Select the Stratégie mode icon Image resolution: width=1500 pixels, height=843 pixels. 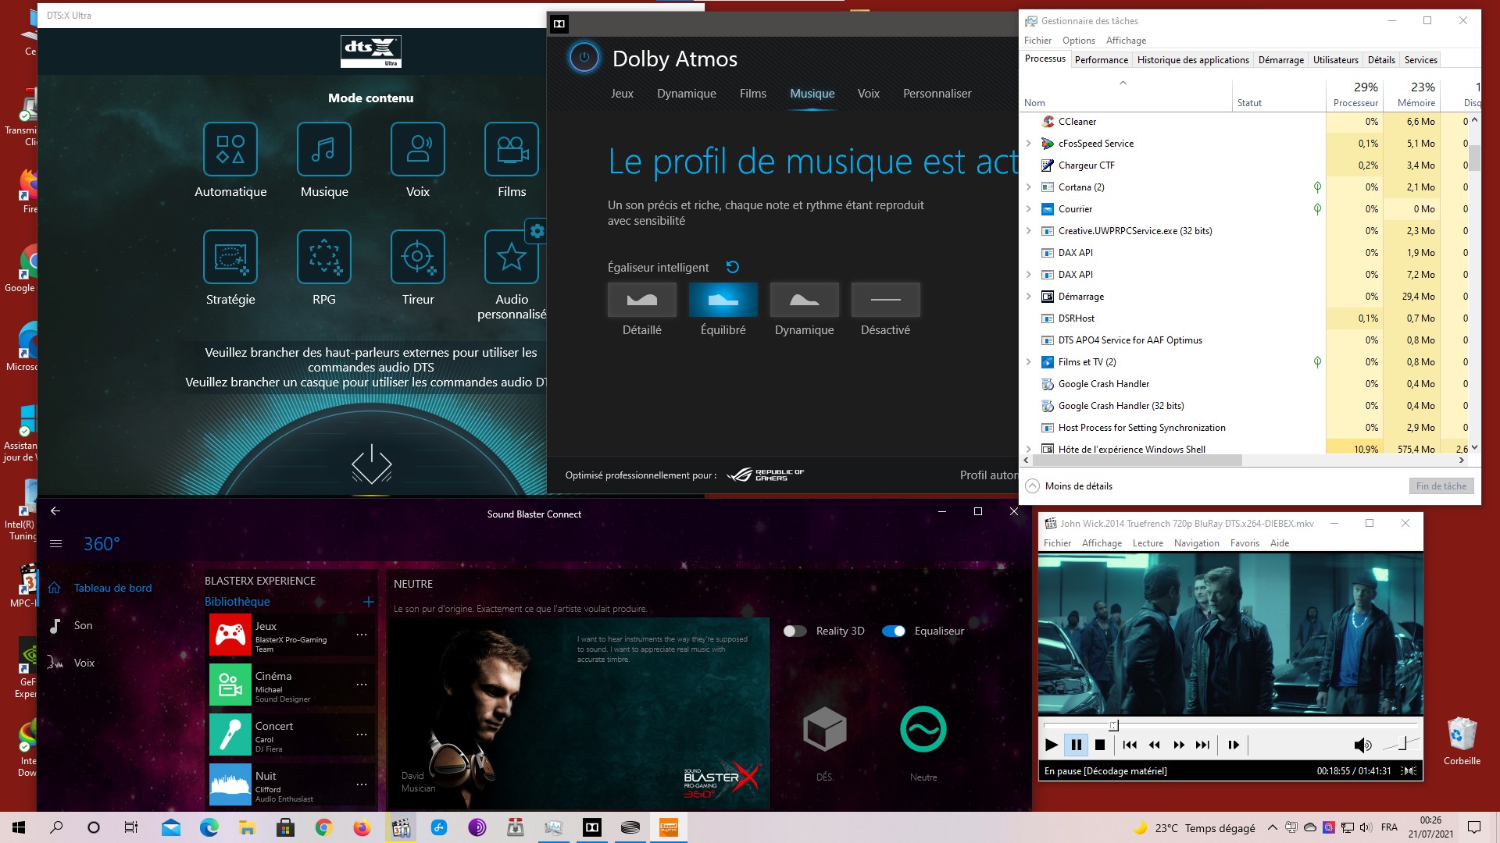point(230,257)
